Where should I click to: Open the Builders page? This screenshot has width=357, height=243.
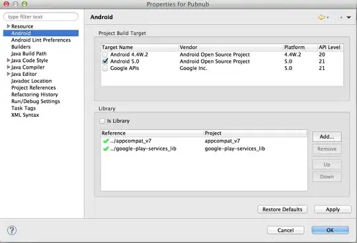[20, 47]
